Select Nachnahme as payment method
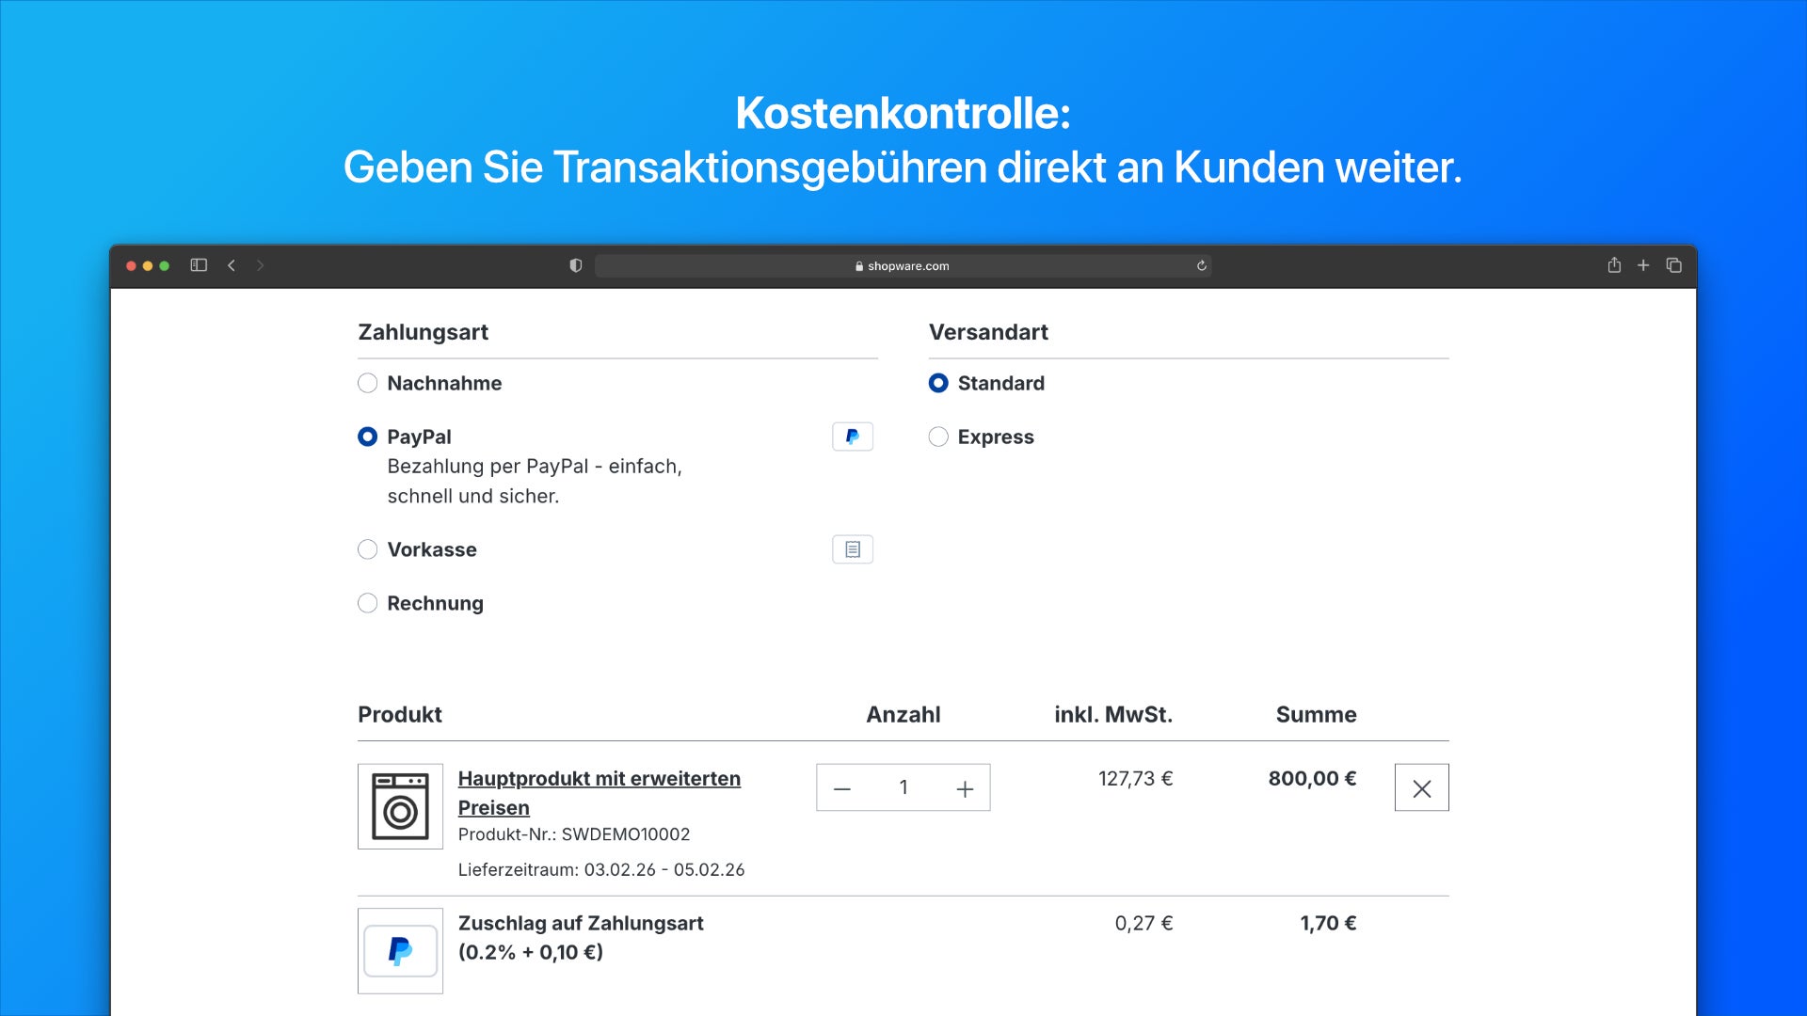This screenshot has width=1807, height=1016. coord(367,383)
